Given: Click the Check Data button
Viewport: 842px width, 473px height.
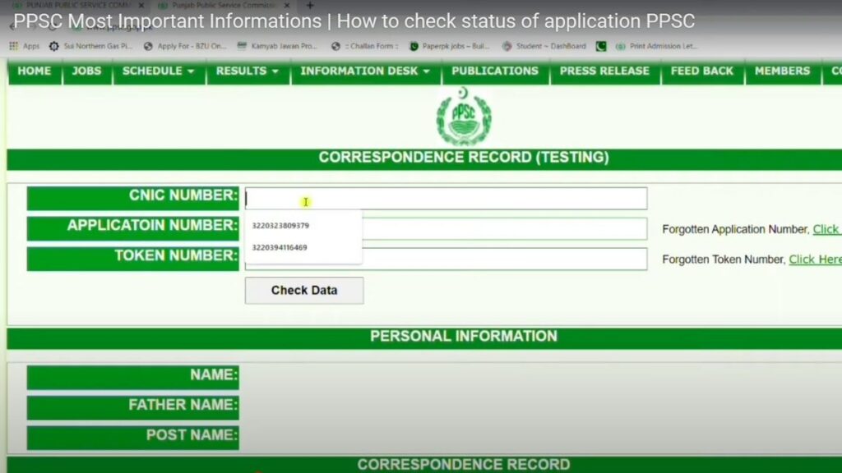Looking at the screenshot, I should point(304,290).
